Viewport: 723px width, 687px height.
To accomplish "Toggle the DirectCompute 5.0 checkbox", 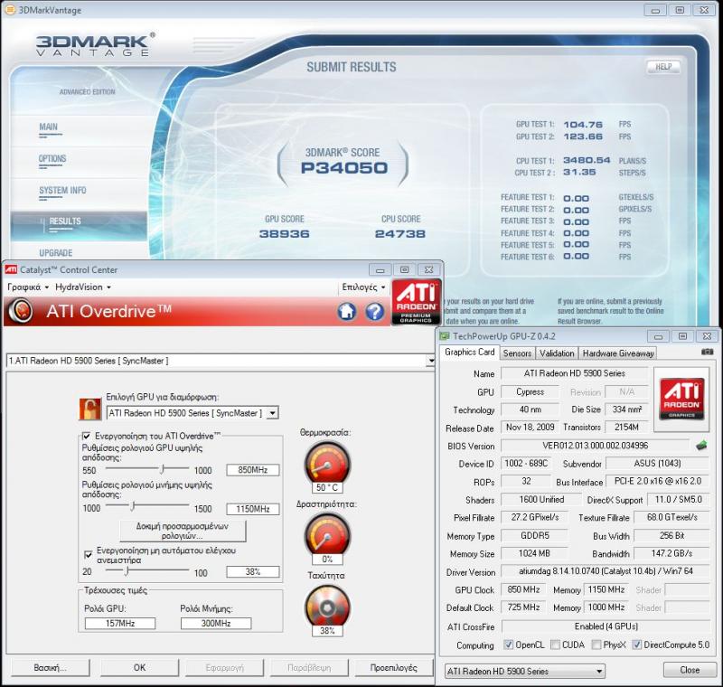I will pos(636,645).
